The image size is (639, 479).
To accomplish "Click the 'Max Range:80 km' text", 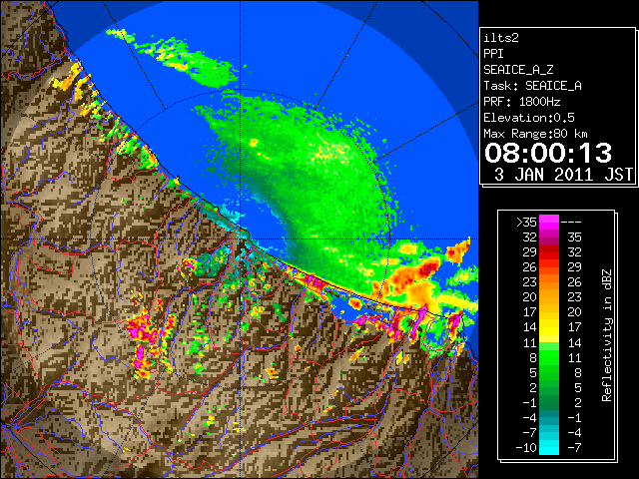I will [535, 134].
